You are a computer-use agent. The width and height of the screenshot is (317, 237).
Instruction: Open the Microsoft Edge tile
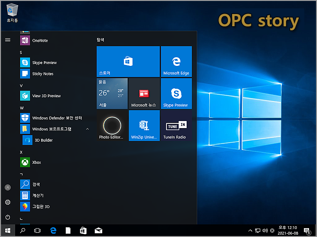coord(176,61)
